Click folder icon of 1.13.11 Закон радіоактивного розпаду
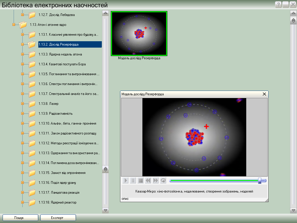This screenshot has width=297, height=223. tap(32, 133)
